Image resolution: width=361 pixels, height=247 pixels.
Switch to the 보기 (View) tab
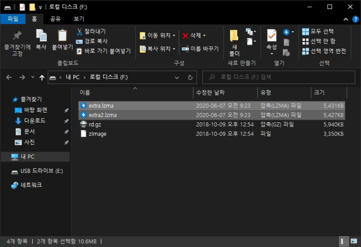click(79, 19)
